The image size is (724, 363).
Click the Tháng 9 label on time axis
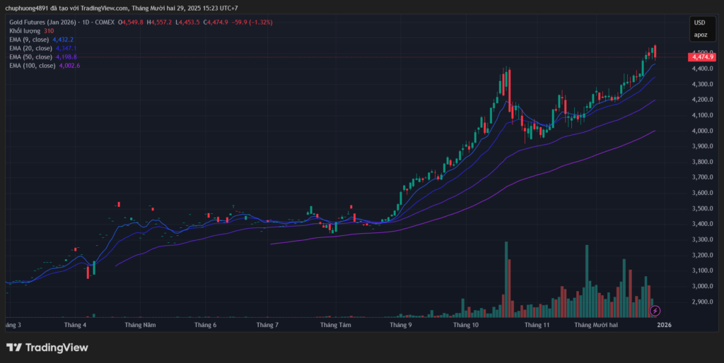[400, 325]
